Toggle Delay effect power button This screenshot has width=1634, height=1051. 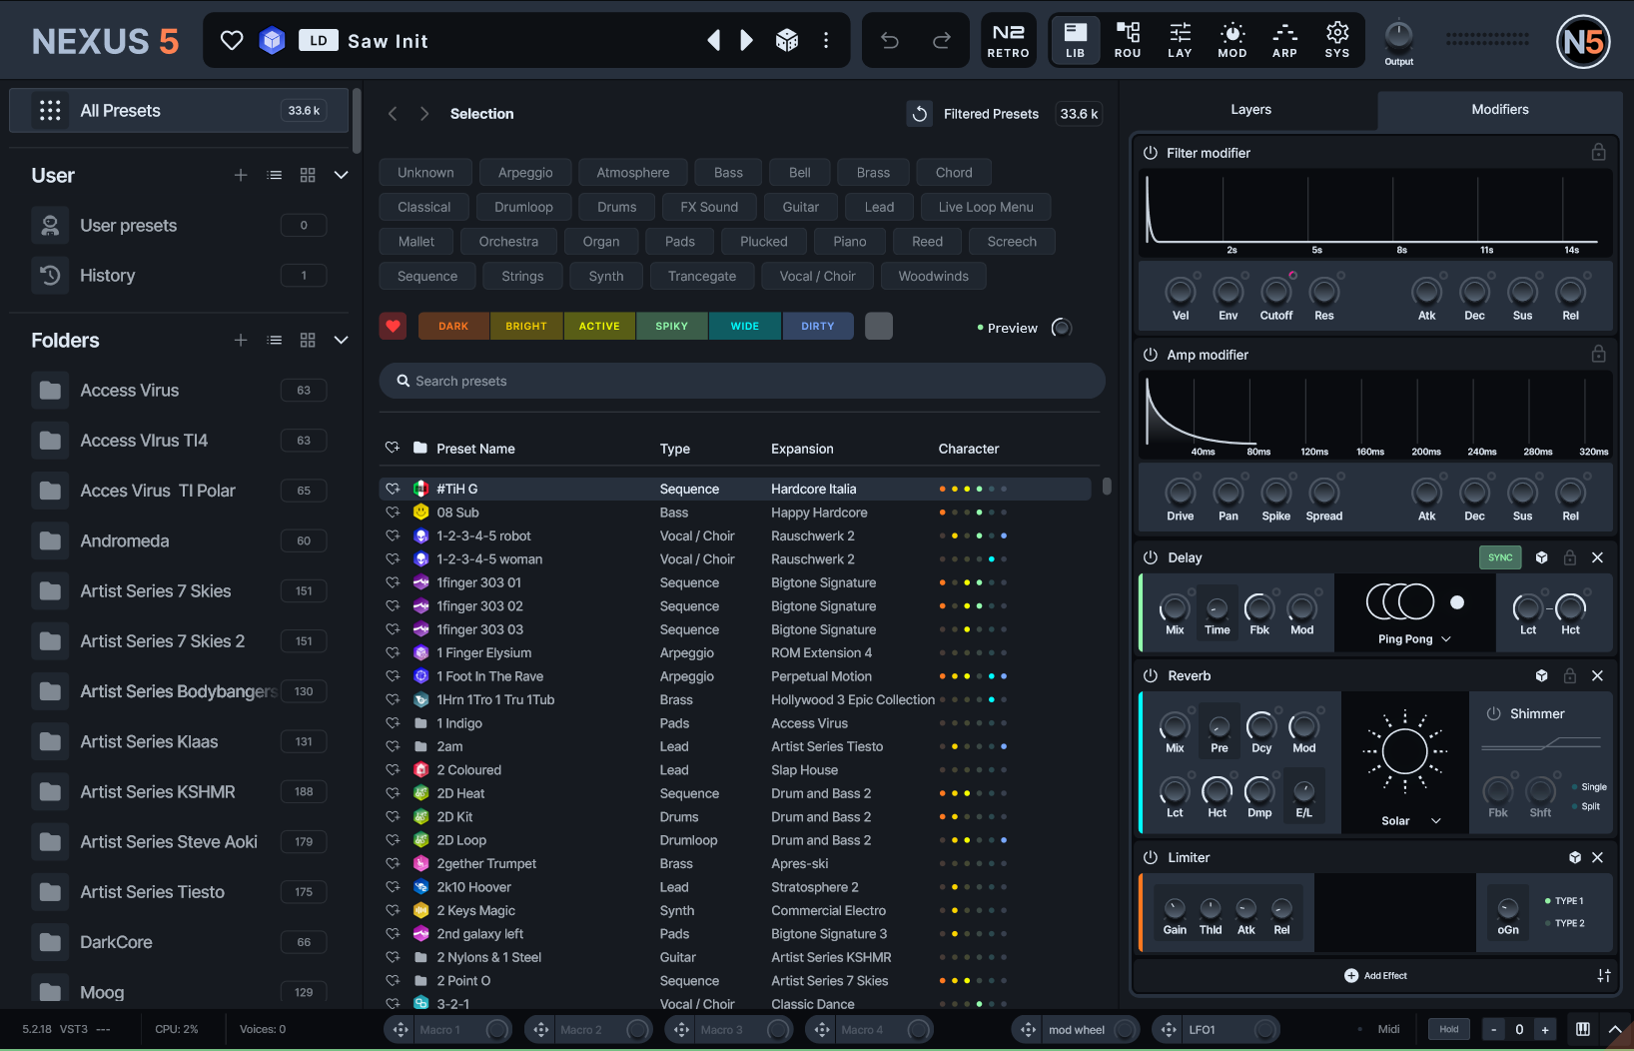click(1151, 557)
